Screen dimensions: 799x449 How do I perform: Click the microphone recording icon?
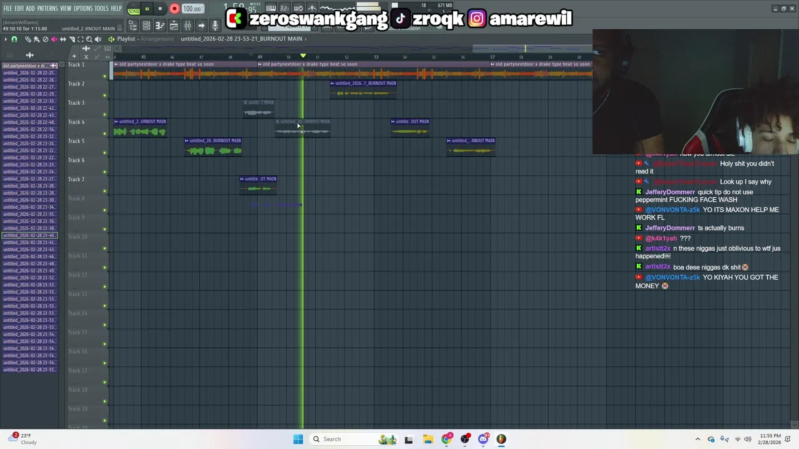215,26
